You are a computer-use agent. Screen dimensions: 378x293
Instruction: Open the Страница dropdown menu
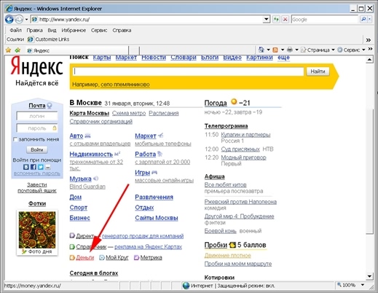pos(318,50)
